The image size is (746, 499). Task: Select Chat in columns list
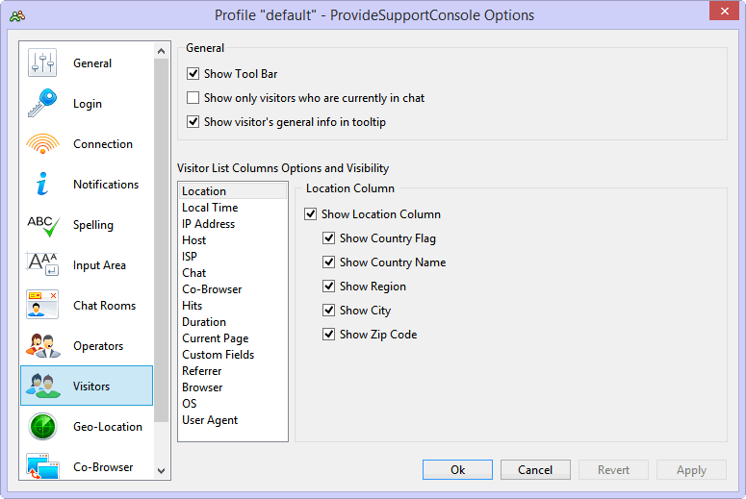(x=233, y=273)
